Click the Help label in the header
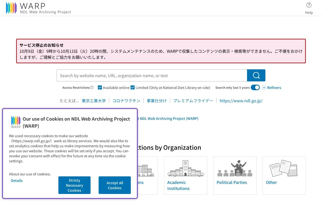 coord(309,13)
